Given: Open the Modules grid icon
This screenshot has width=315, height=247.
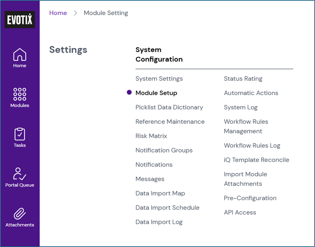Looking at the screenshot, I should click(x=20, y=94).
